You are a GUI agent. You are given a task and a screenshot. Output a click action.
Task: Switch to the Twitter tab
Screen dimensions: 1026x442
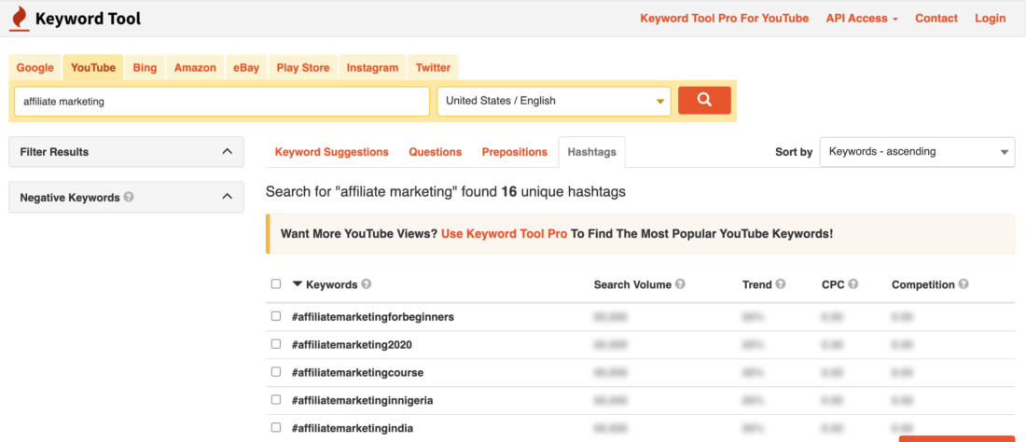tap(433, 67)
